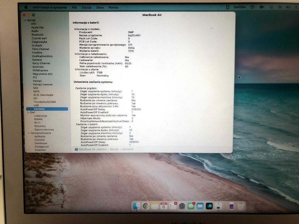Open the Okno menu

[100, 7]
